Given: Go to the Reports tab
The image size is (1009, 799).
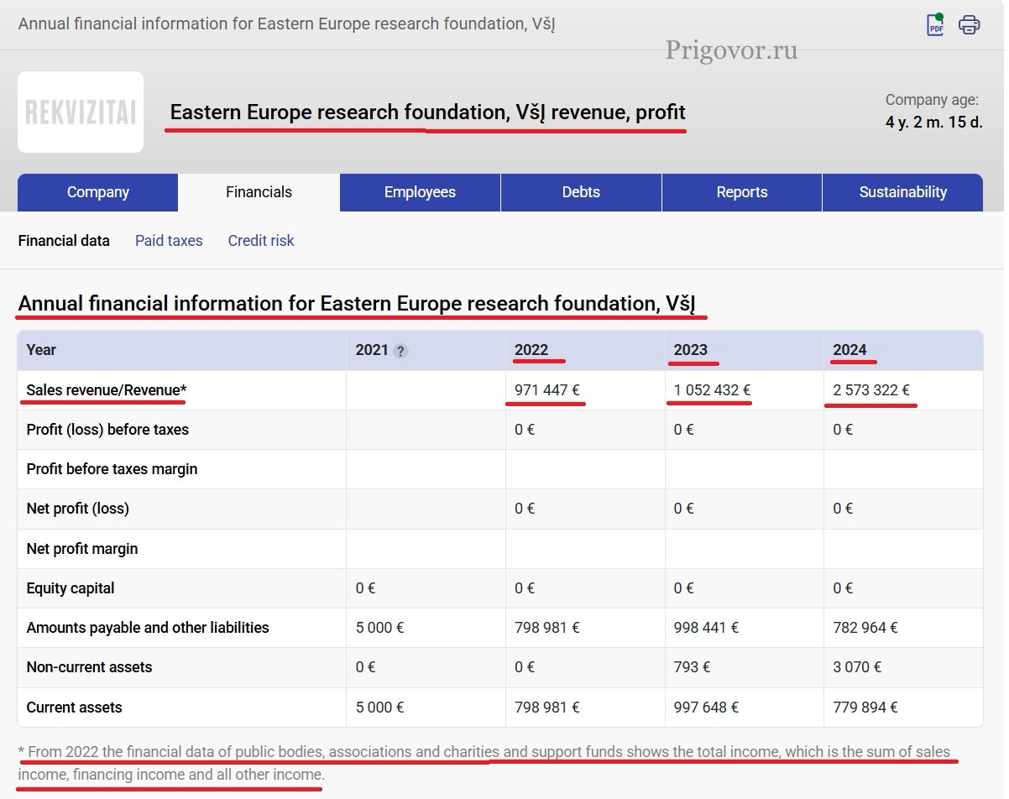Looking at the screenshot, I should click(741, 192).
